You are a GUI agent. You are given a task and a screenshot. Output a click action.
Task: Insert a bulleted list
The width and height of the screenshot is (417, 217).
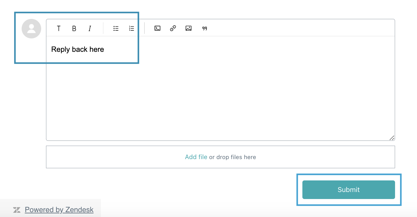[x=116, y=28]
